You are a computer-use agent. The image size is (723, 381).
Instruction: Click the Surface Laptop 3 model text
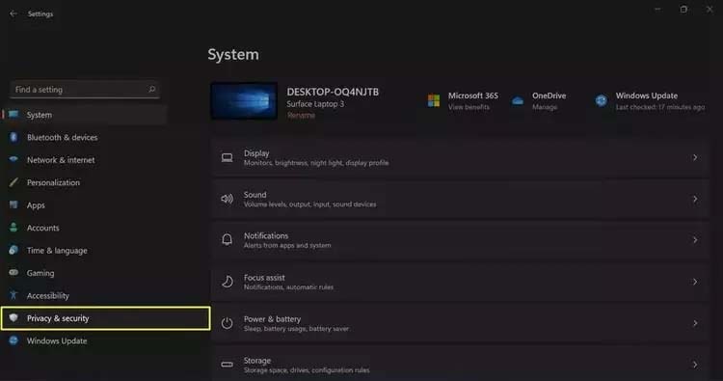315,104
